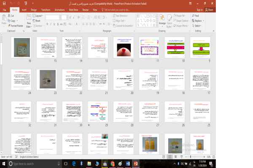Add a slide with New Slide icon

[x=29, y=18]
